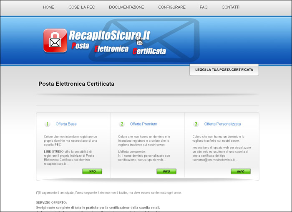
Task: Open the FAQ page
Action: click(x=204, y=7)
